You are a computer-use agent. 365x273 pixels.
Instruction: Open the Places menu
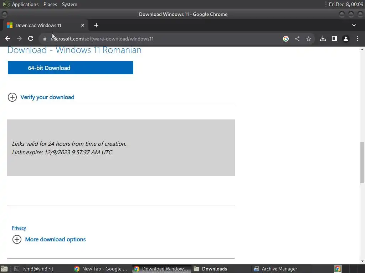[x=50, y=4]
